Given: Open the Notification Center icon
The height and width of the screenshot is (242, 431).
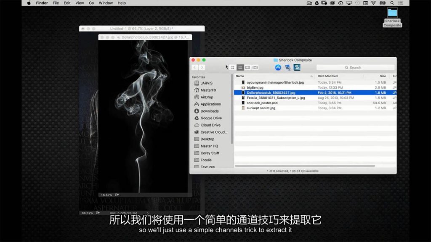Looking at the screenshot, I should point(401,3).
